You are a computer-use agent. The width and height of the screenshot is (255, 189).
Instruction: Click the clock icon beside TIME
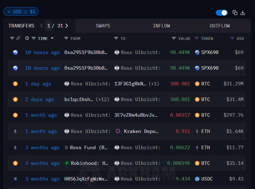coord(27,38)
